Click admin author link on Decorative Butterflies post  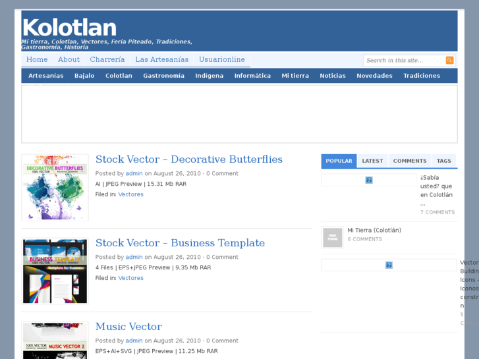click(134, 173)
